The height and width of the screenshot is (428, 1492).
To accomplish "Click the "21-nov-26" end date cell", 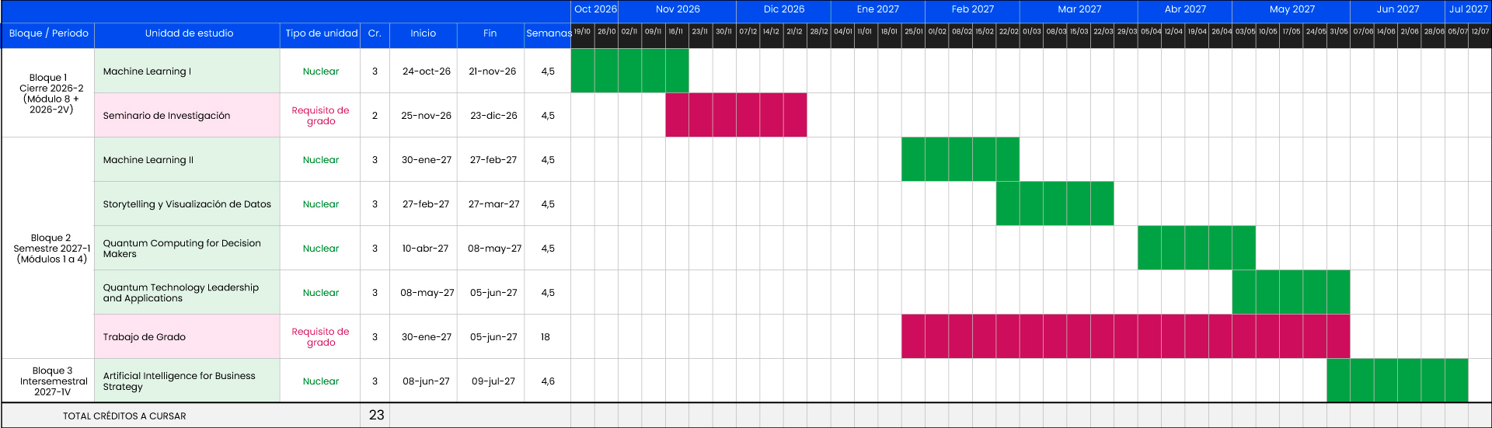I will point(492,71).
